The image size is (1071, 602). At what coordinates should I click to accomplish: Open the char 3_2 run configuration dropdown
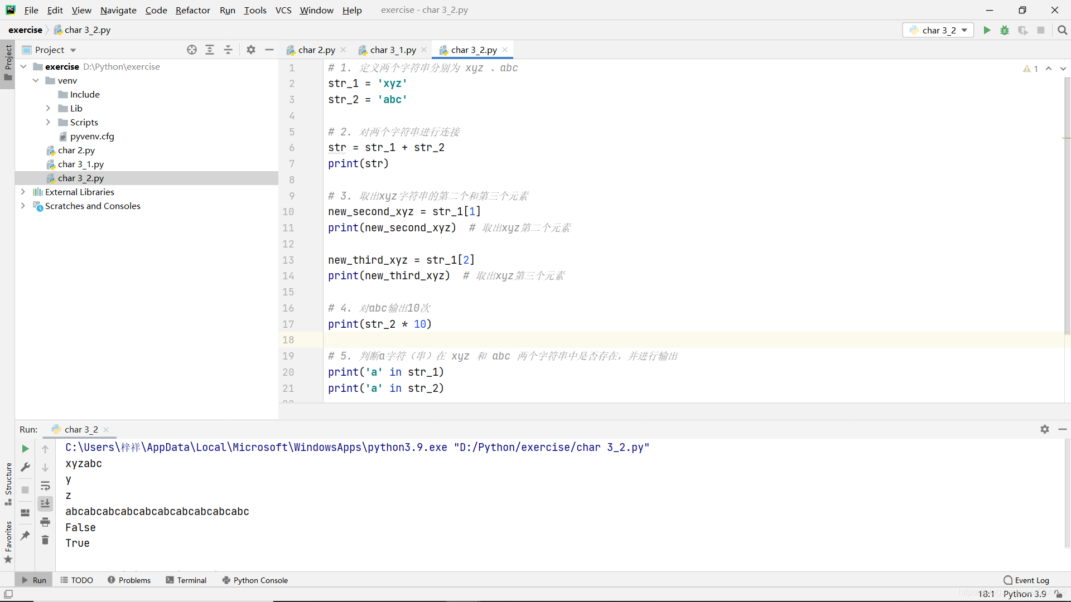pyautogui.click(x=938, y=30)
